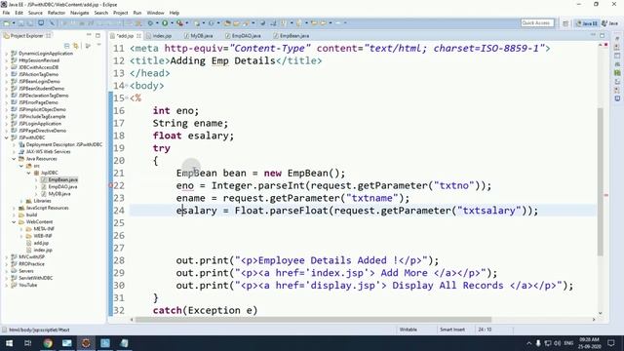Viewport: 624px width, 351px height.
Task: Click the green Run toolbar icon
Action: (x=165, y=23)
